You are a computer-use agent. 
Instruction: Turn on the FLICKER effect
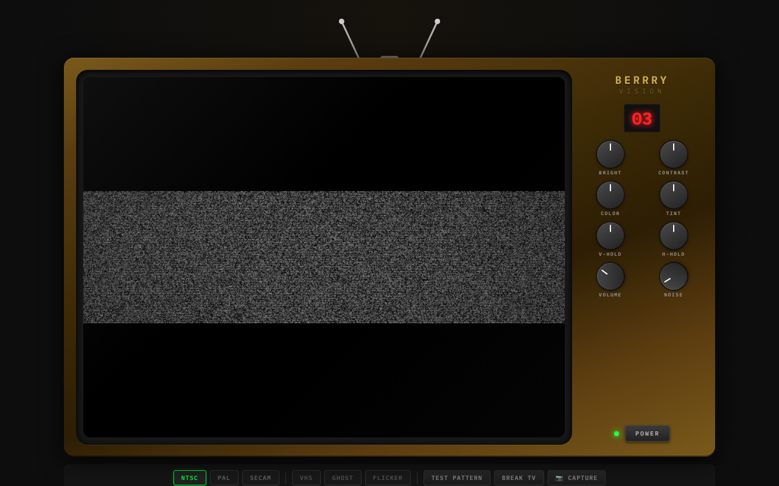(x=388, y=477)
